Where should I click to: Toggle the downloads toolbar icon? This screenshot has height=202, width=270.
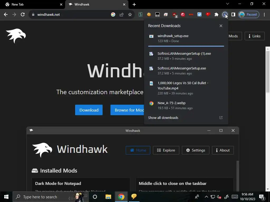click(225, 15)
